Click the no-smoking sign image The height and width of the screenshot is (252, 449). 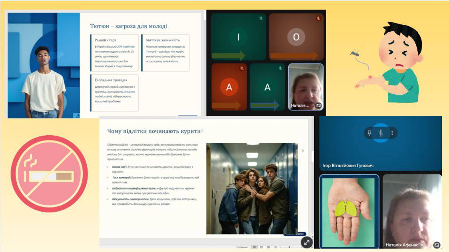click(49, 174)
